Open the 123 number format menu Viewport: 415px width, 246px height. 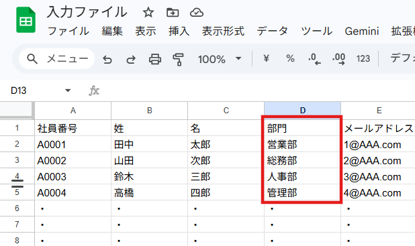coord(363,58)
